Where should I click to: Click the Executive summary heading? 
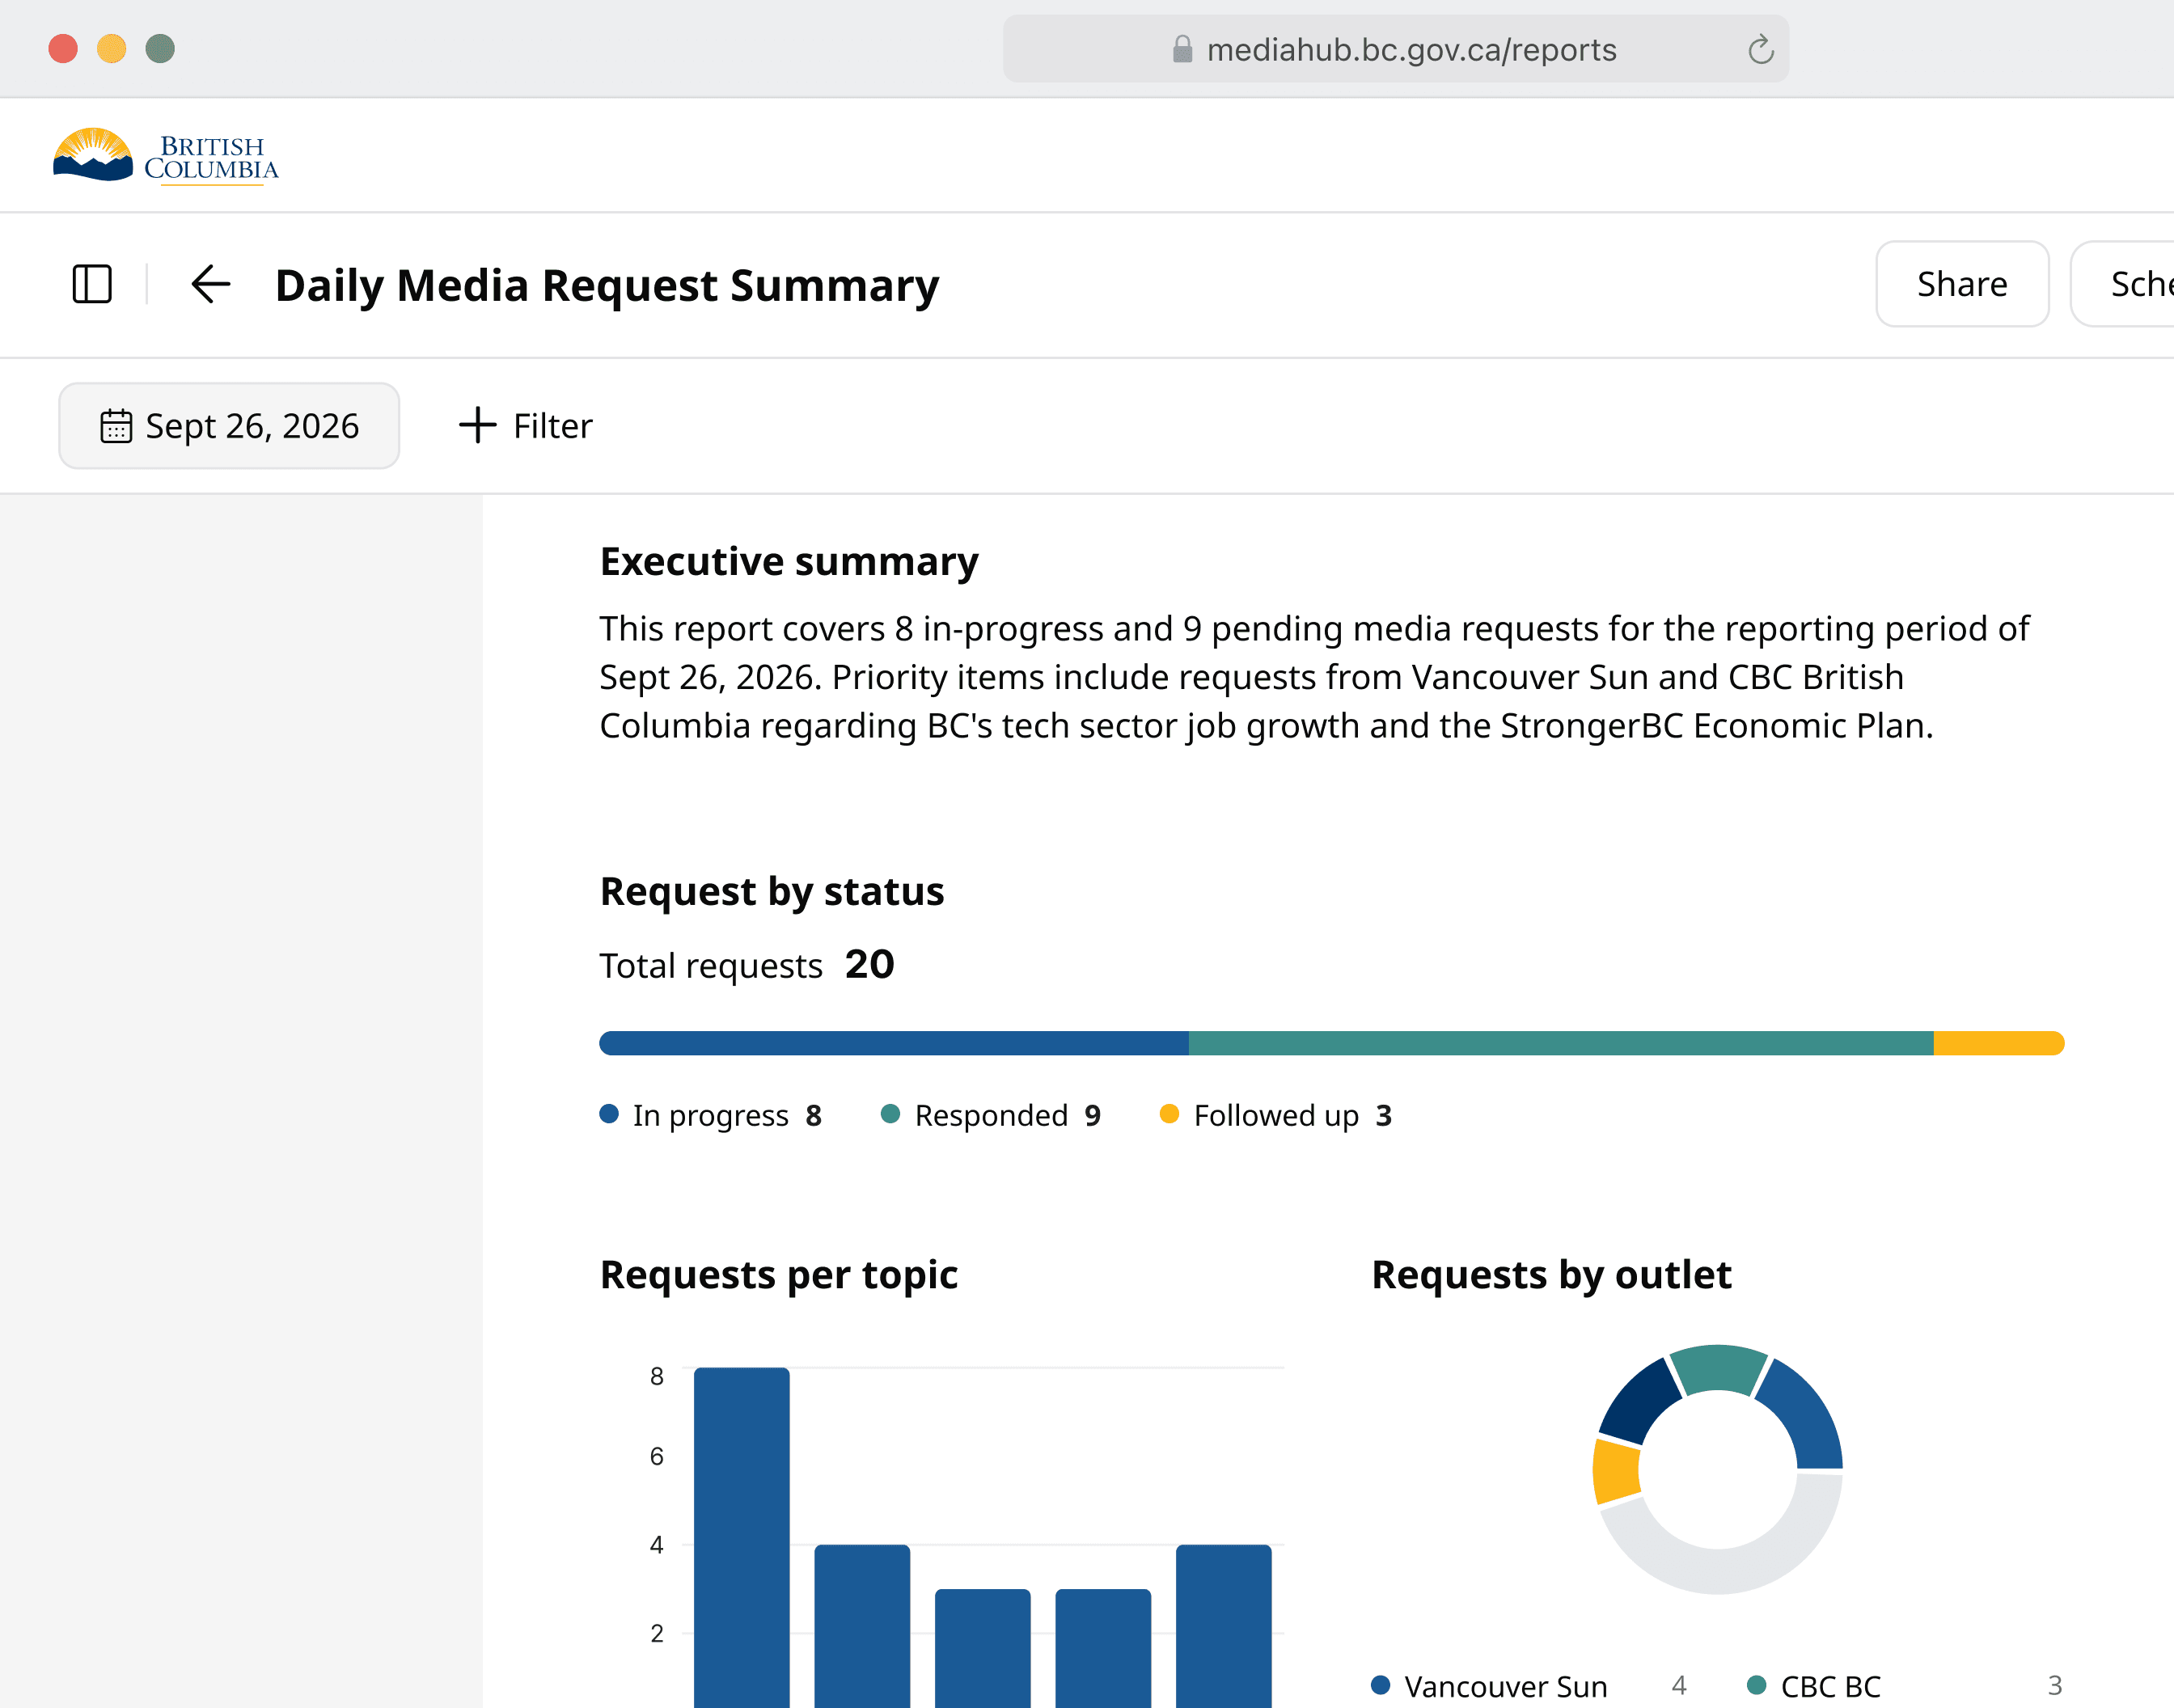pyautogui.click(x=789, y=561)
